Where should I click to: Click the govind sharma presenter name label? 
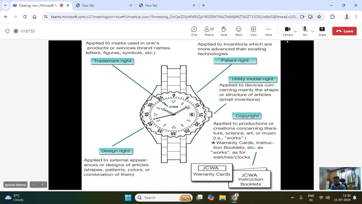(x=15, y=185)
